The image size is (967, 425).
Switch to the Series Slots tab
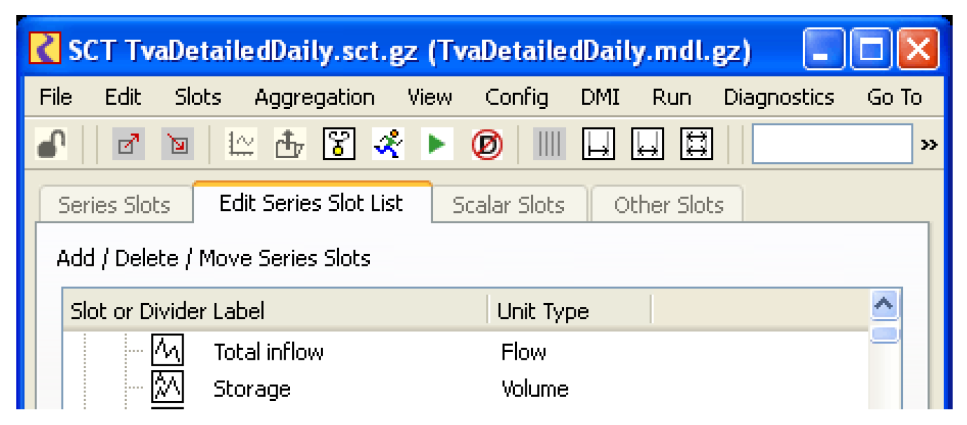(115, 205)
